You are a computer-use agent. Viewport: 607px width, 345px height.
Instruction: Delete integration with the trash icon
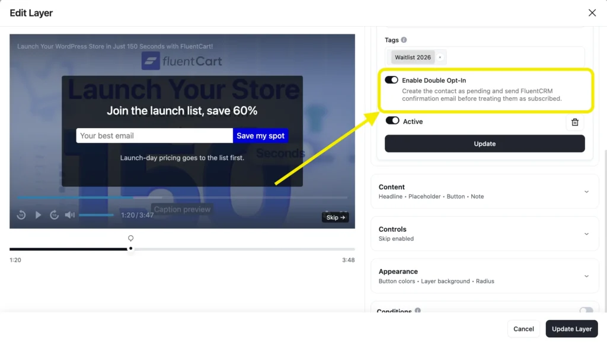point(575,122)
